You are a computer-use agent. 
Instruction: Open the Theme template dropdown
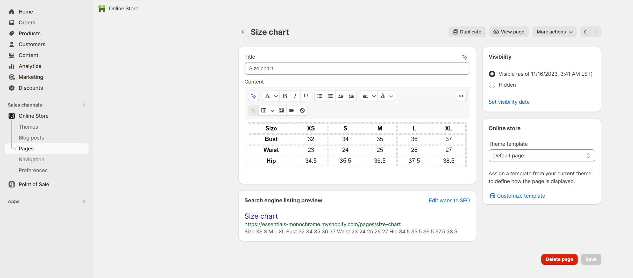542,156
